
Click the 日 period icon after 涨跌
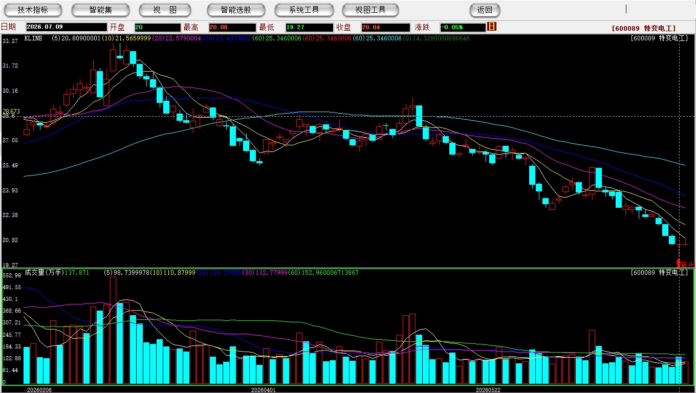coord(492,27)
